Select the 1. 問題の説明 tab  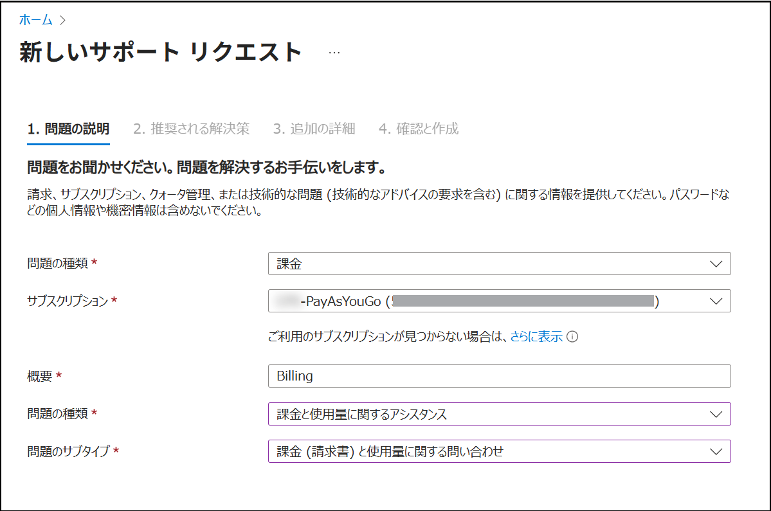tap(68, 129)
